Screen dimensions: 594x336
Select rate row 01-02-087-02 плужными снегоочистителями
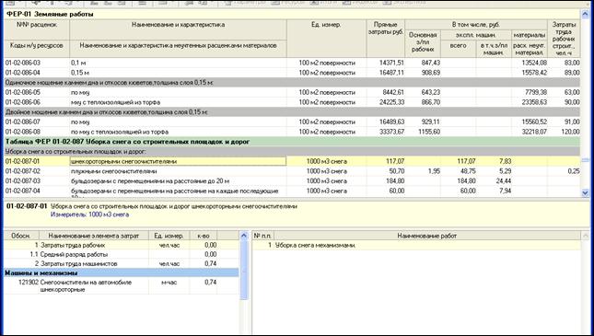[292, 171]
